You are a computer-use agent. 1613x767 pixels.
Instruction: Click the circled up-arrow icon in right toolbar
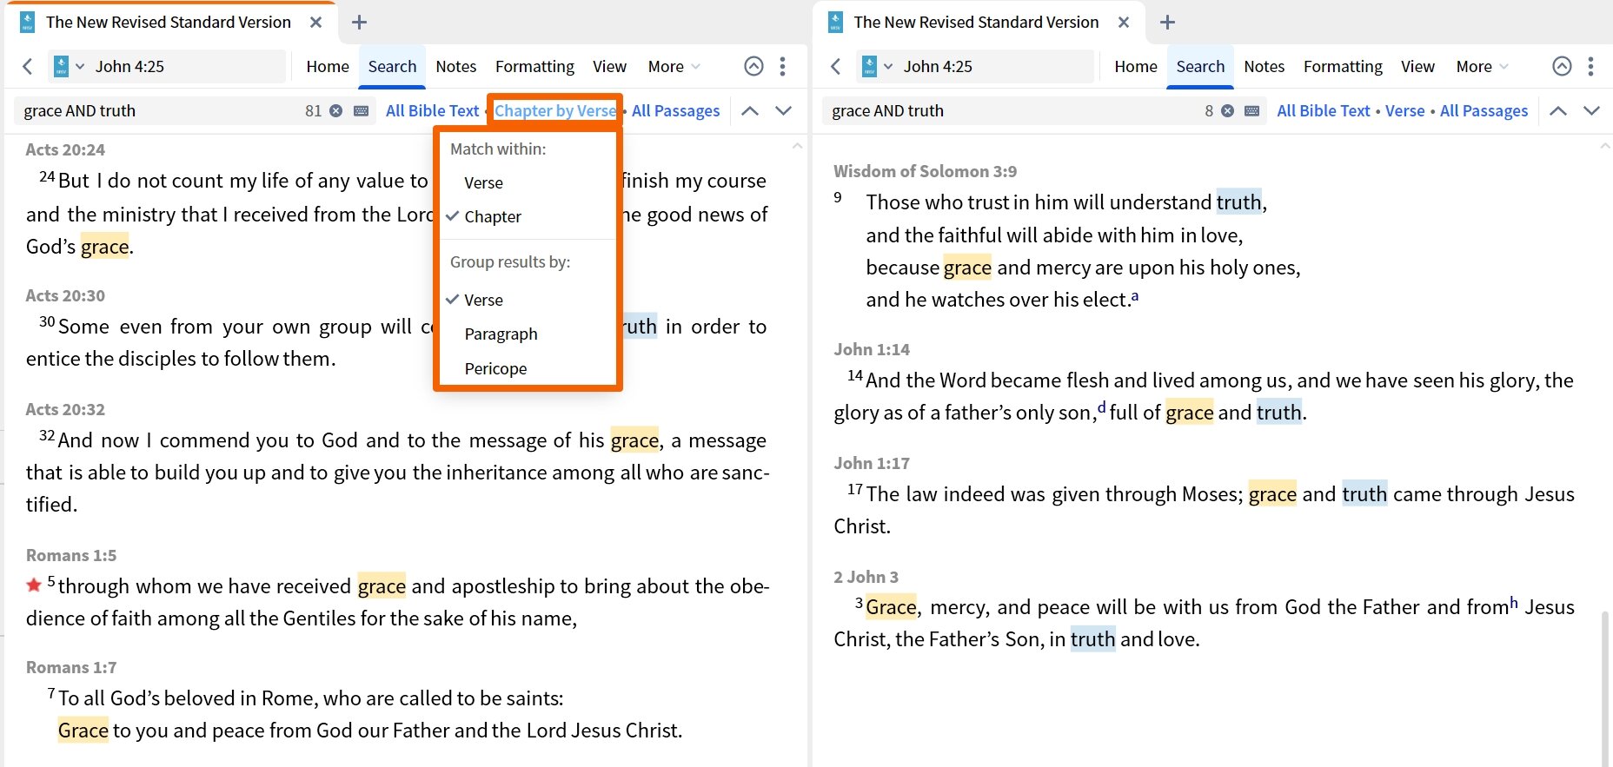pos(1562,66)
